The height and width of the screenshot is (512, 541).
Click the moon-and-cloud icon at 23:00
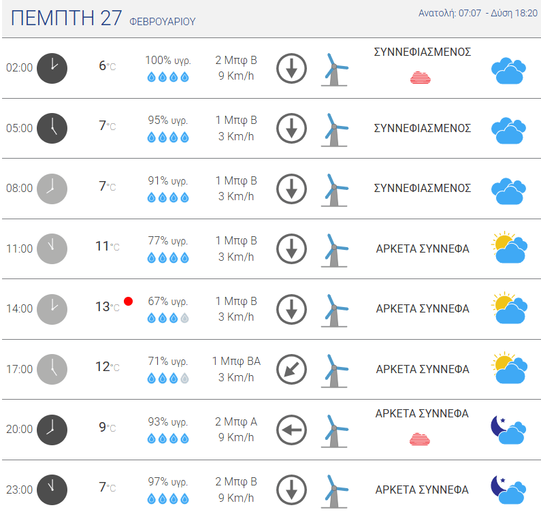click(508, 490)
